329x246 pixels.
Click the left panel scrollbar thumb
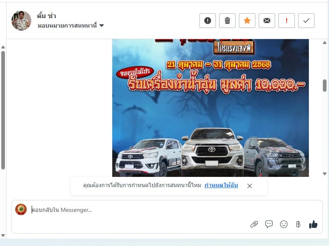(3, 110)
